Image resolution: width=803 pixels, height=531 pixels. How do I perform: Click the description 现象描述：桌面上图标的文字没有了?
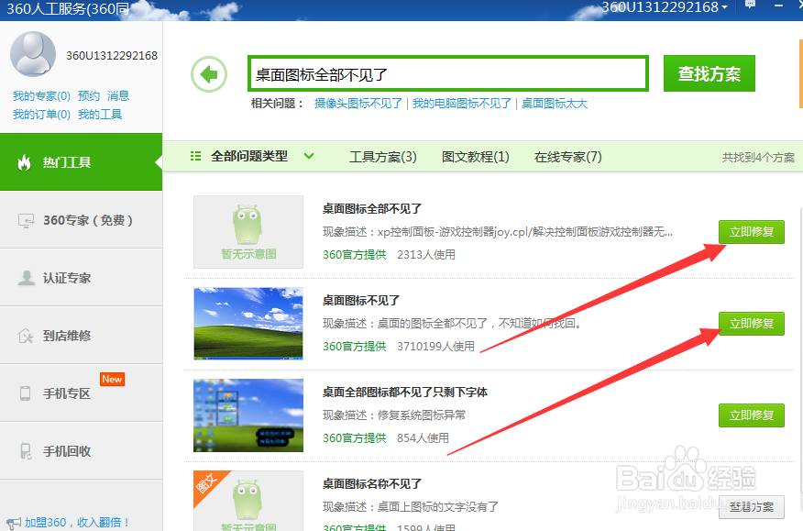coord(410,507)
